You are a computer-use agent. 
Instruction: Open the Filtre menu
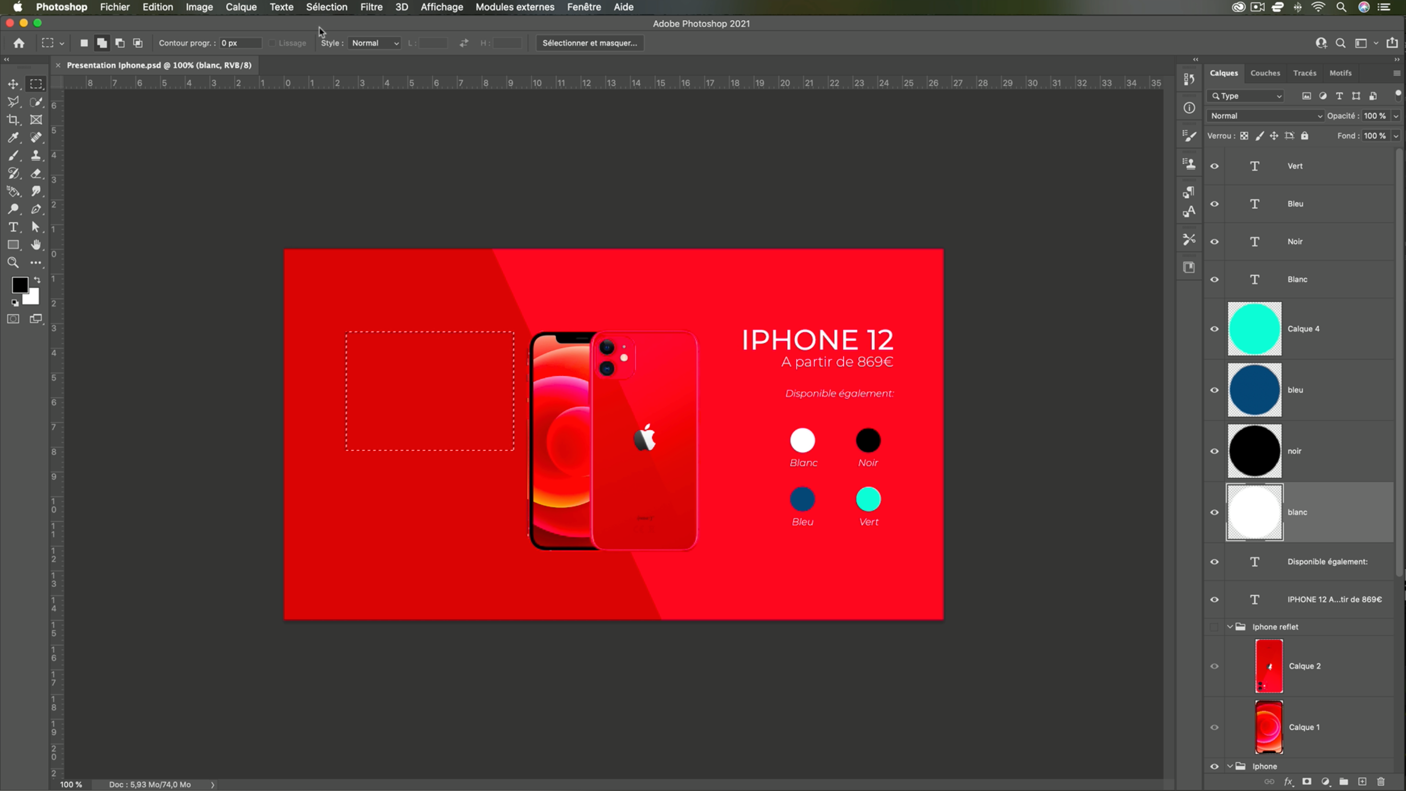coord(371,7)
